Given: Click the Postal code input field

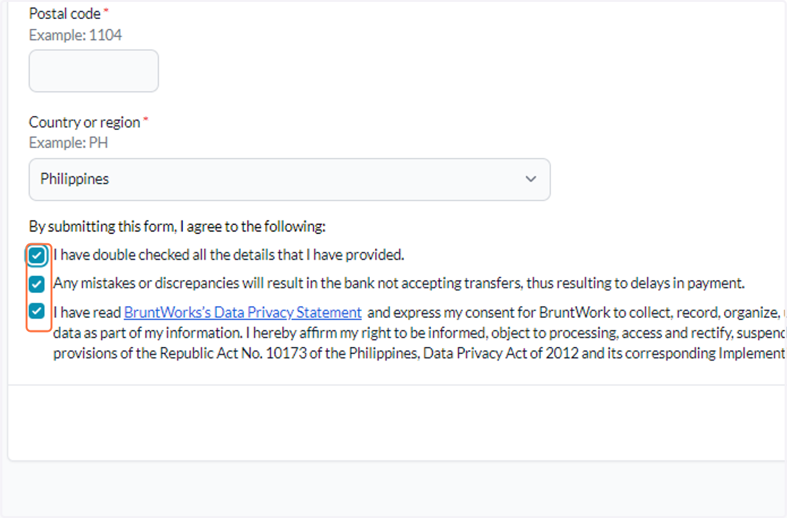Looking at the screenshot, I should coord(94,71).
